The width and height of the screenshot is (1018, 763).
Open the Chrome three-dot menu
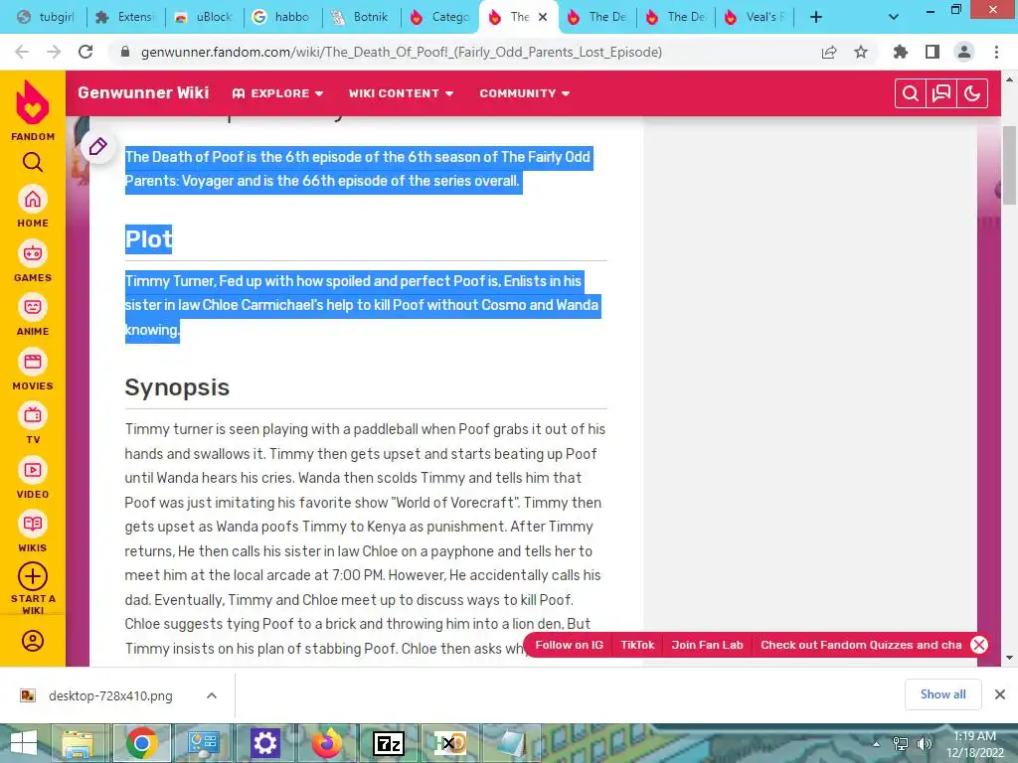pos(996,52)
